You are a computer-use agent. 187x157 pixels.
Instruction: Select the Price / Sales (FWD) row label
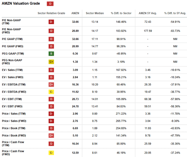point(14,121)
